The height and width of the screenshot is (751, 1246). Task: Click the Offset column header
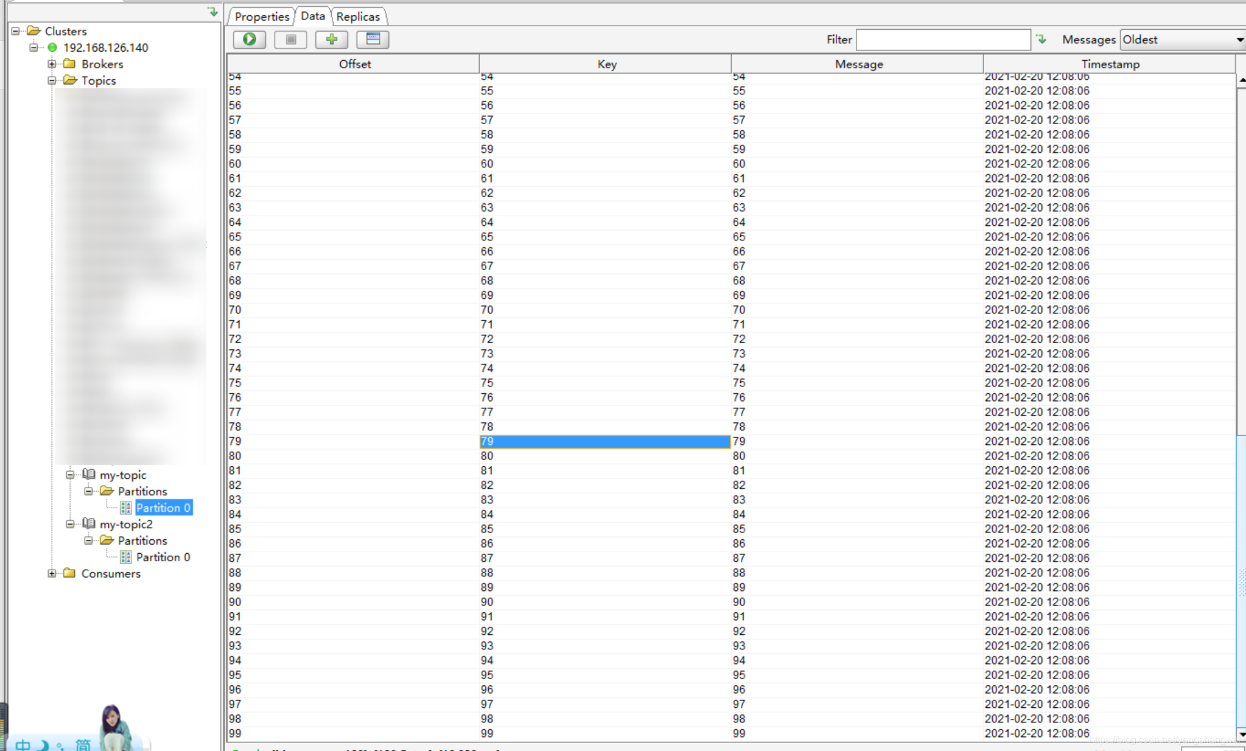tap(354, 64)
